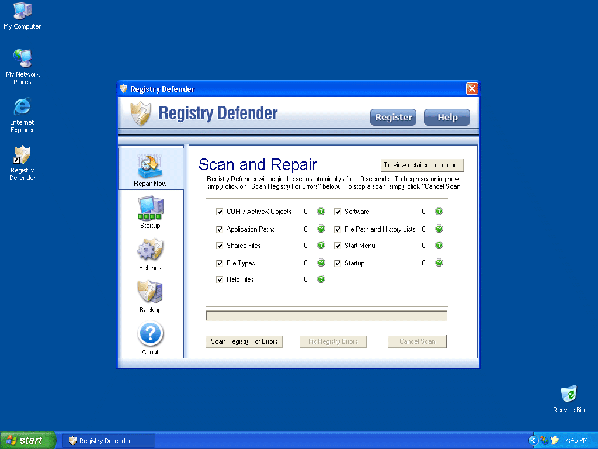Uncheck File Path and History Lists
The height and width of the screenshot is (449, 598).
(338, 229)
